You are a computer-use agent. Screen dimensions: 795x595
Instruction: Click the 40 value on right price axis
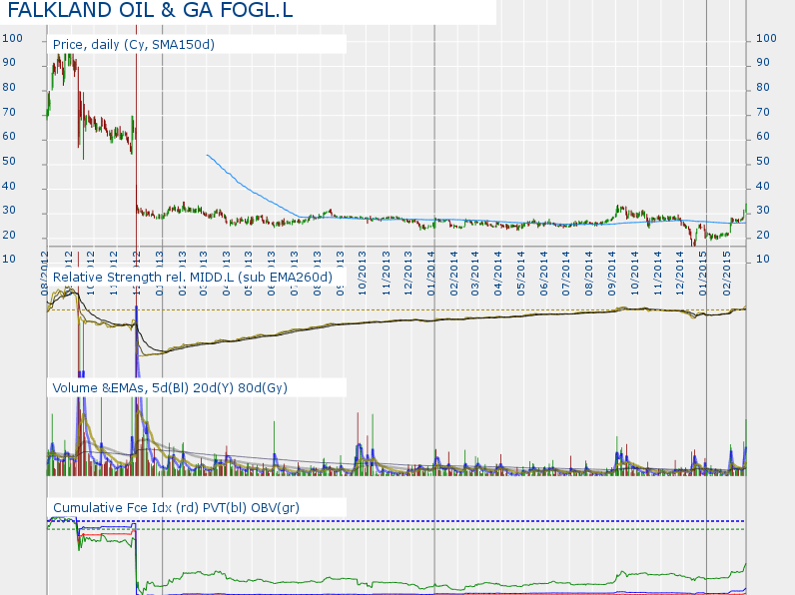coord(763,186)
